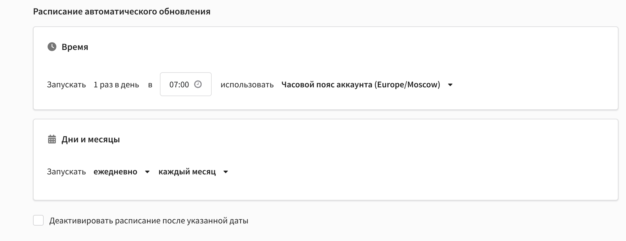Click the использовать label before the timezone
The width and height of the screenshot is (626, 241).
247,85
